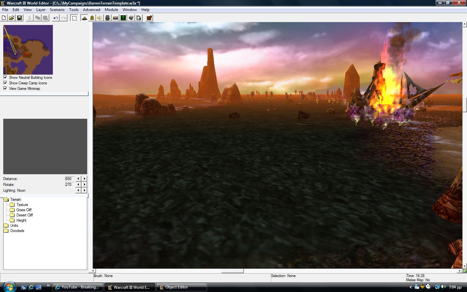The width and height of the screenshot is (467, 292).
Task: Expand quick launch overflow chevron
Action: [x=48, y=286]
